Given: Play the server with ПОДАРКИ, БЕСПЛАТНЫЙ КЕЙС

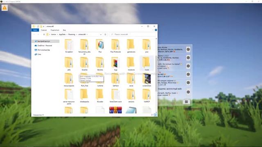Looking at the screenshot, I should click(x=188, y=92).
